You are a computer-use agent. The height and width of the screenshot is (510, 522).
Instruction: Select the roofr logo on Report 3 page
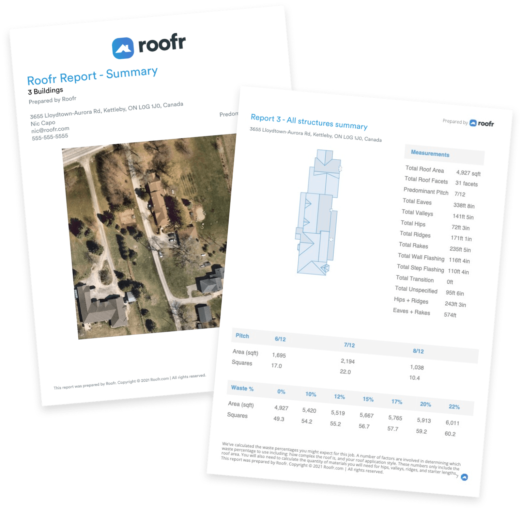(x=483, y=123)
